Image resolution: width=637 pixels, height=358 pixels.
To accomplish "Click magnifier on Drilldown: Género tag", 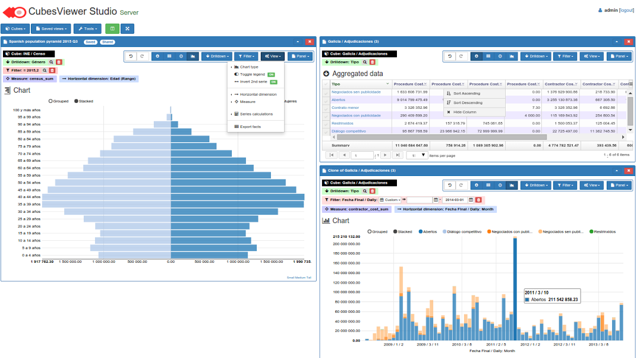I will coord(52,62).
